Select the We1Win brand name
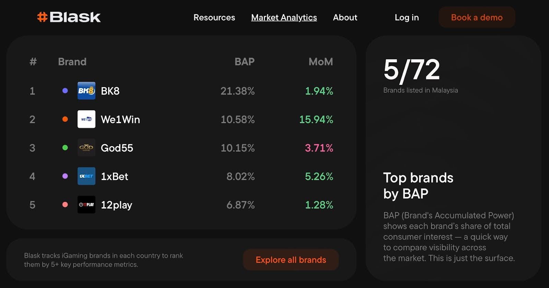Image resolution: width=549 pixels, height=288 pixels. 120,120
